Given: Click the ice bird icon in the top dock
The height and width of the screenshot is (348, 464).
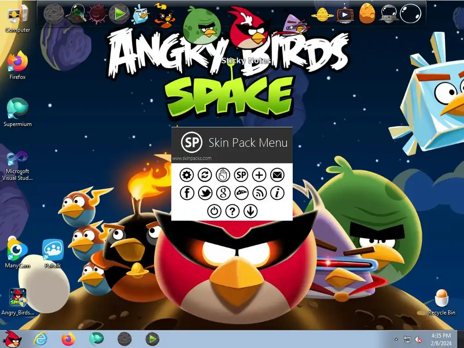Looking at the screenshot, I should pos(140,14).
